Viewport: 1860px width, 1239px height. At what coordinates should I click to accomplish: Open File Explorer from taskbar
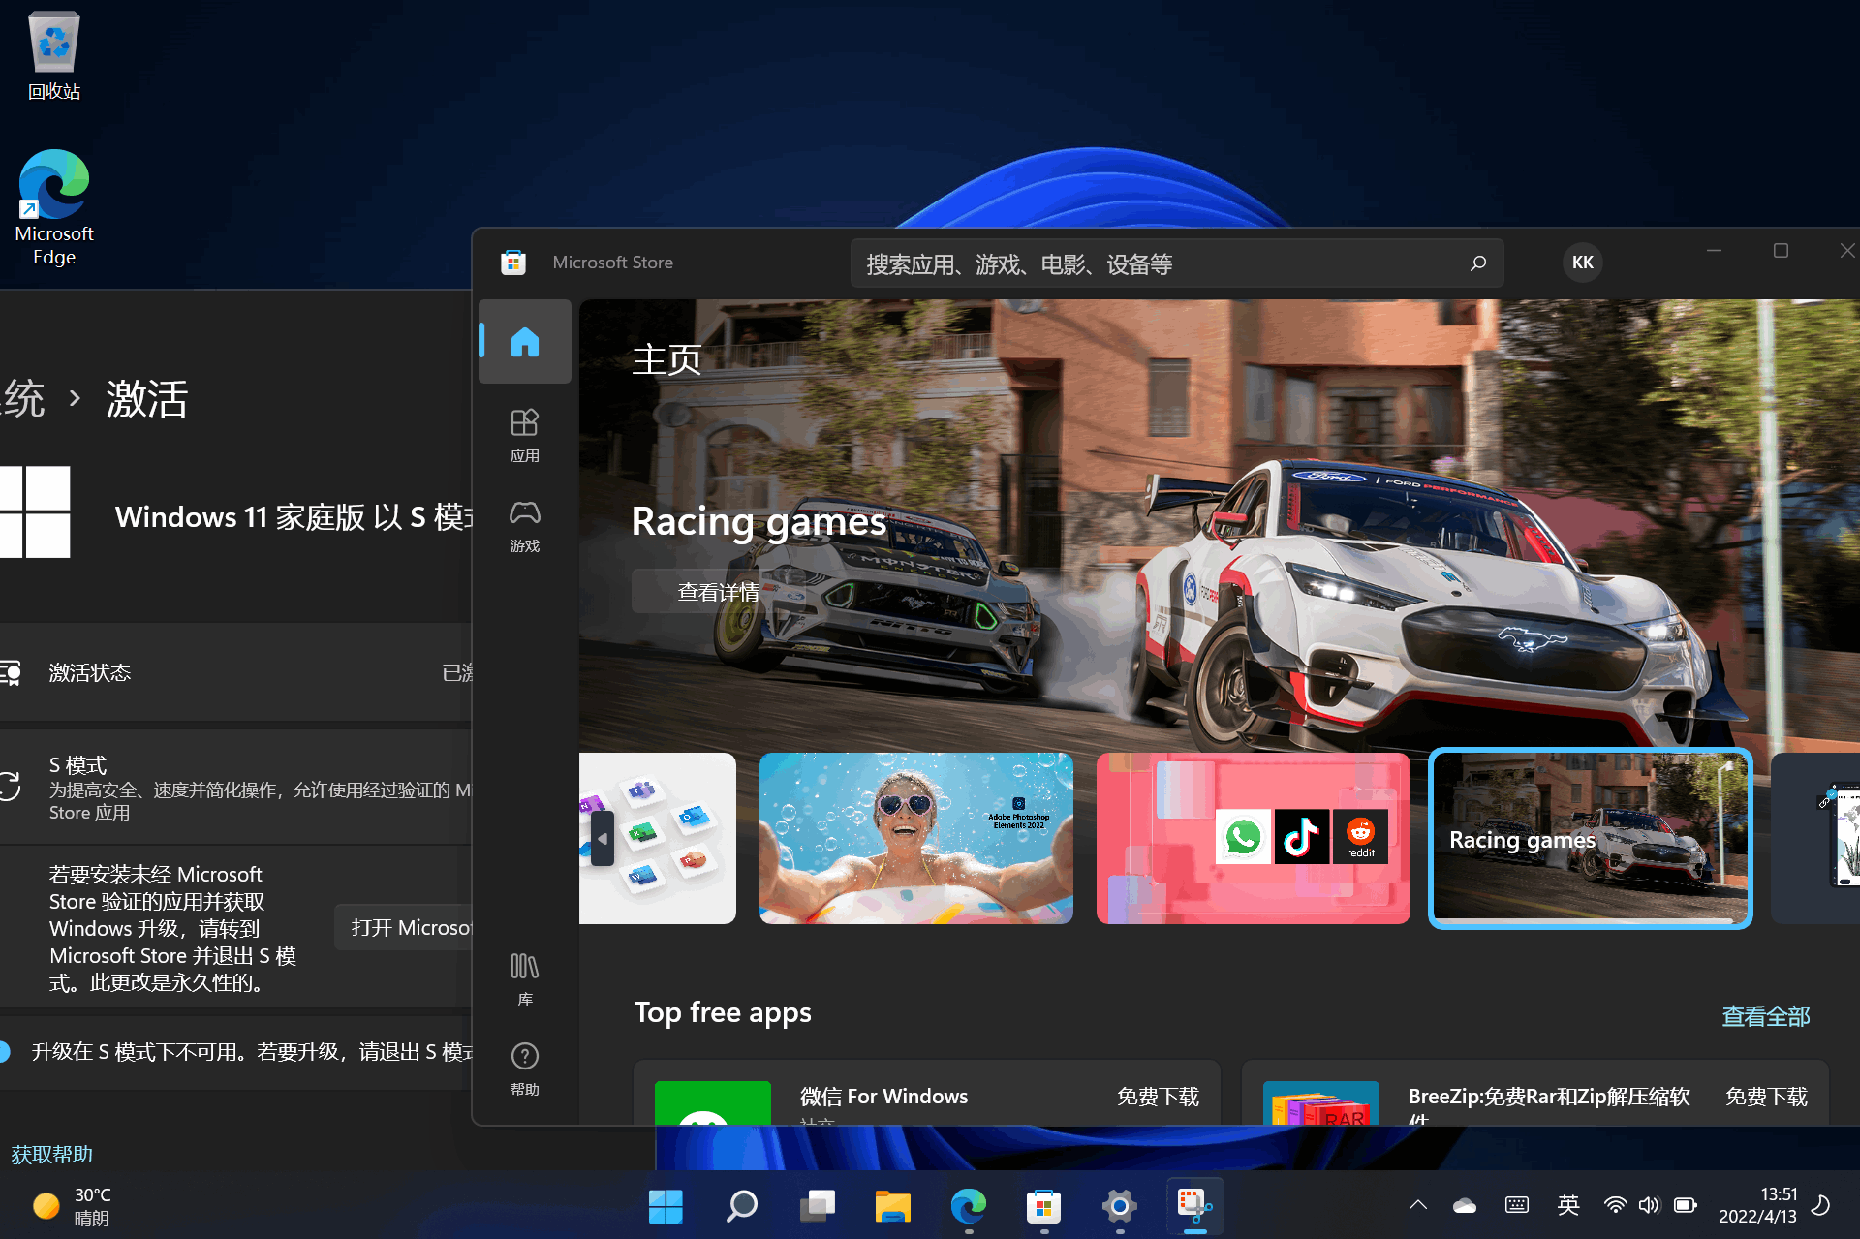click(x=893, y=1206)
